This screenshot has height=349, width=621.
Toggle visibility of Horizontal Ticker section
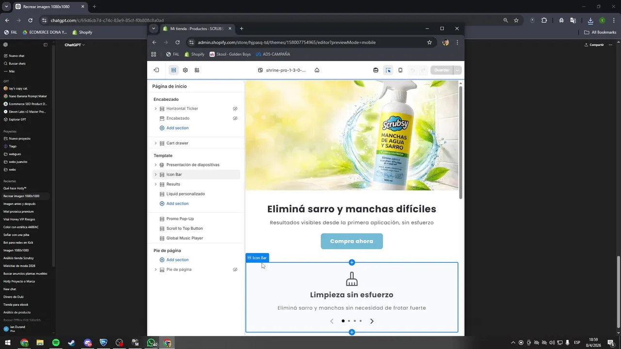pyautogui.click(x=235, y=109)
